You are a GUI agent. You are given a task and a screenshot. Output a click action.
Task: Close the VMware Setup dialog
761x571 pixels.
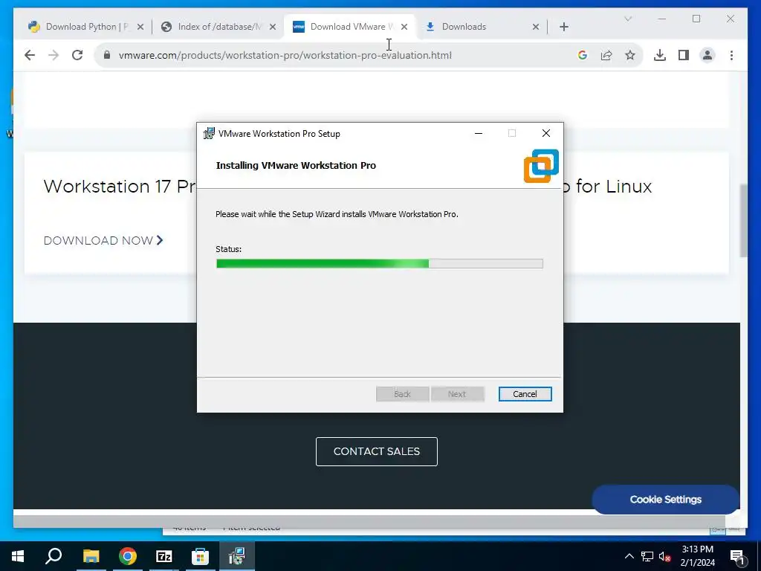pyautogui.click(x=546, y=134)
